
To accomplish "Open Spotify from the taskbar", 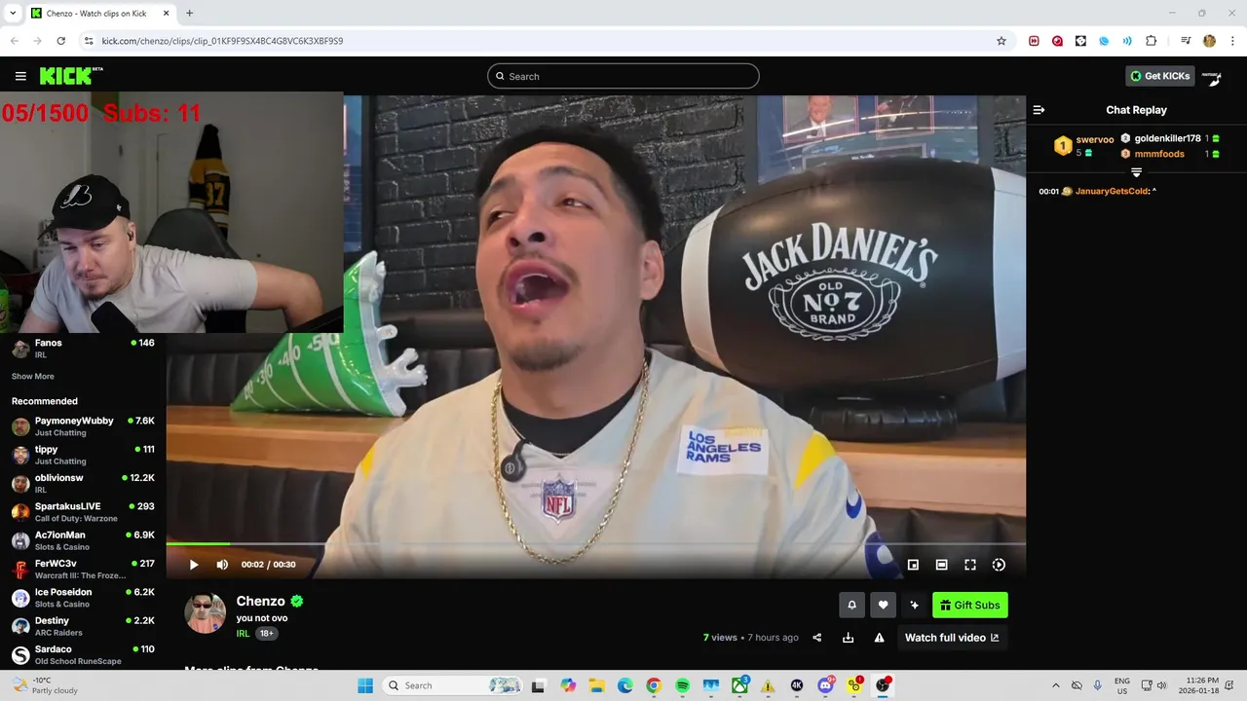I will click(682, 685).
